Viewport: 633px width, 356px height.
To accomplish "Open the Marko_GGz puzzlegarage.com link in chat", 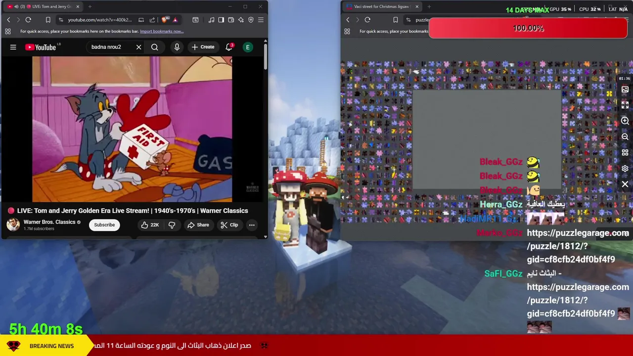I will [578, 246].
